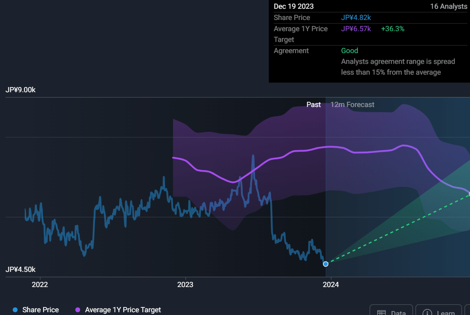Click the info icon in Learn button
470x315 pixels.
point(427,313)
